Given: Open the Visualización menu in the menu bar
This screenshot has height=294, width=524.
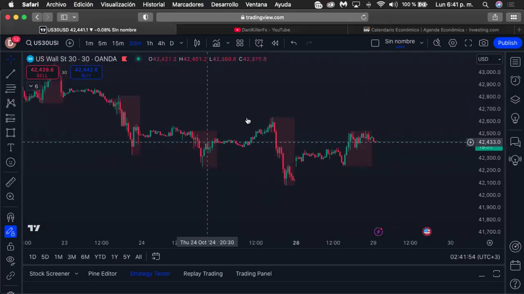Looking at the screenshot, I should (118, 4).
